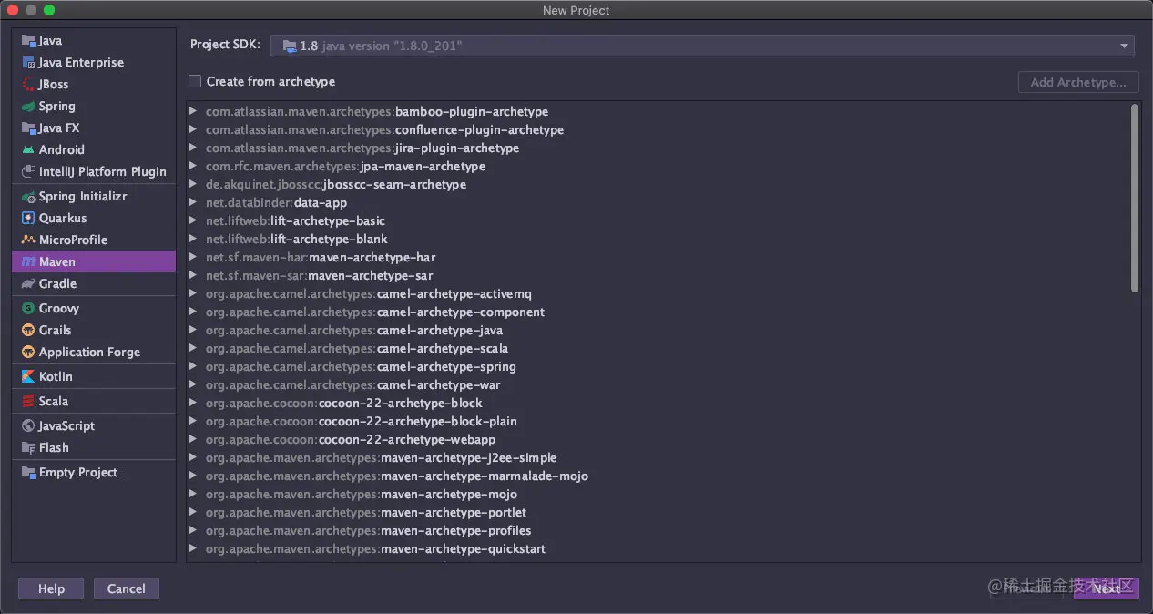Select camel-archetype-scala entry
The width and height of the screenshot is (1153, 614).
357,348
